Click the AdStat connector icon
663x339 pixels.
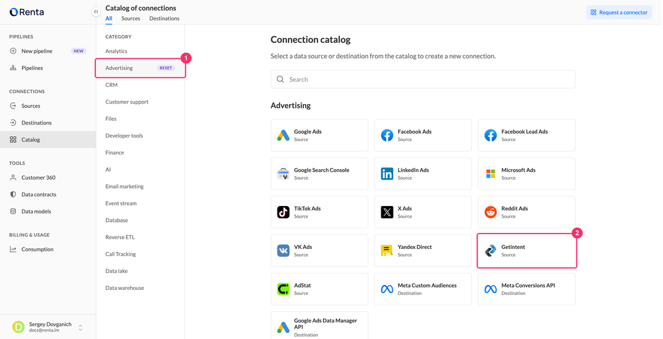coord(283,289)
